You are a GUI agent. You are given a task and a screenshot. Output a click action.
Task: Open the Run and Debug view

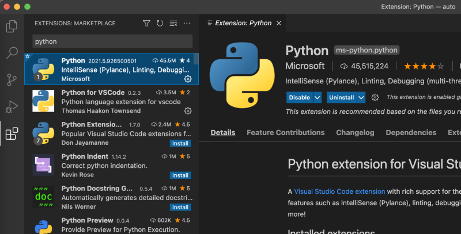tap(12, 106)
